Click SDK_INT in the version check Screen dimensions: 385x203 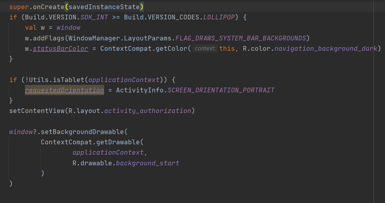pos(94,17)
